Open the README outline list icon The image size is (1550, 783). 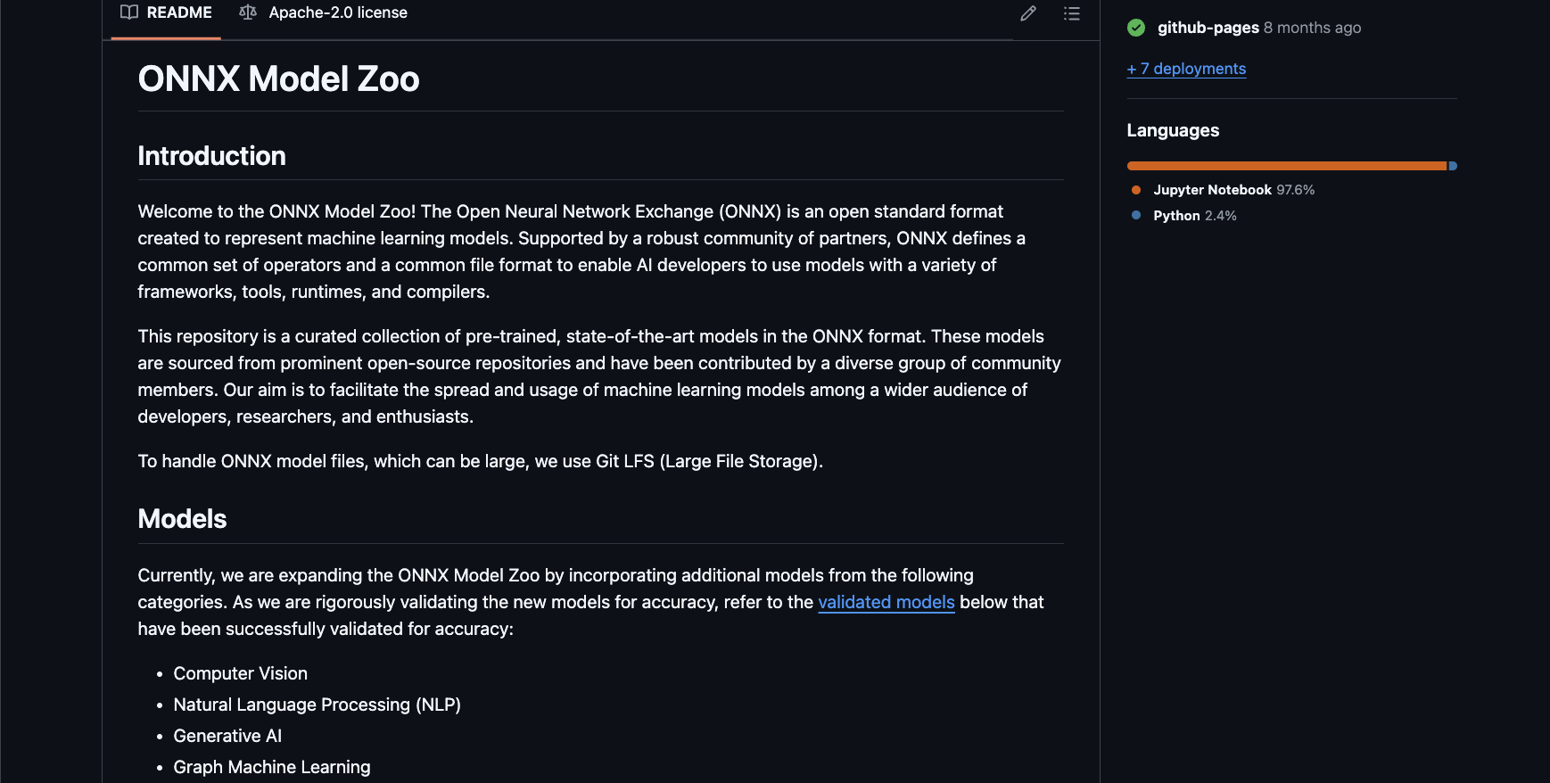coord(1072,13)
